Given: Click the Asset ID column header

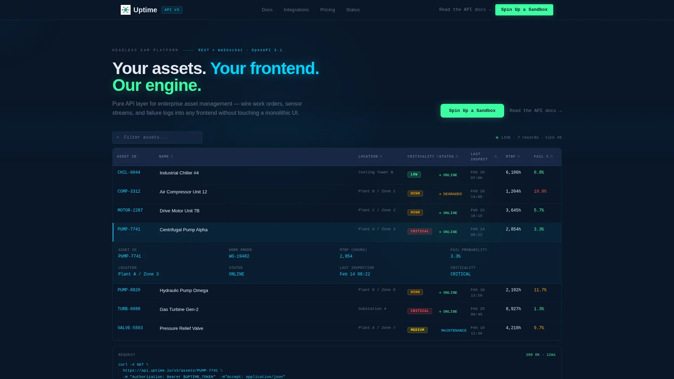Looking at the screenshot, I should pos(127,157).
